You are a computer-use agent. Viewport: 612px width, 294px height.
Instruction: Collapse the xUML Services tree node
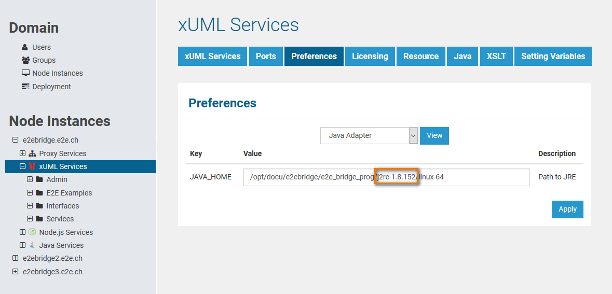pos(22,166)
